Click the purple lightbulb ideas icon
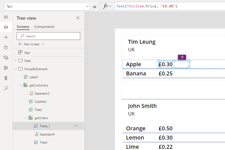Screen dimensions: 225x150 pos(182,57)
